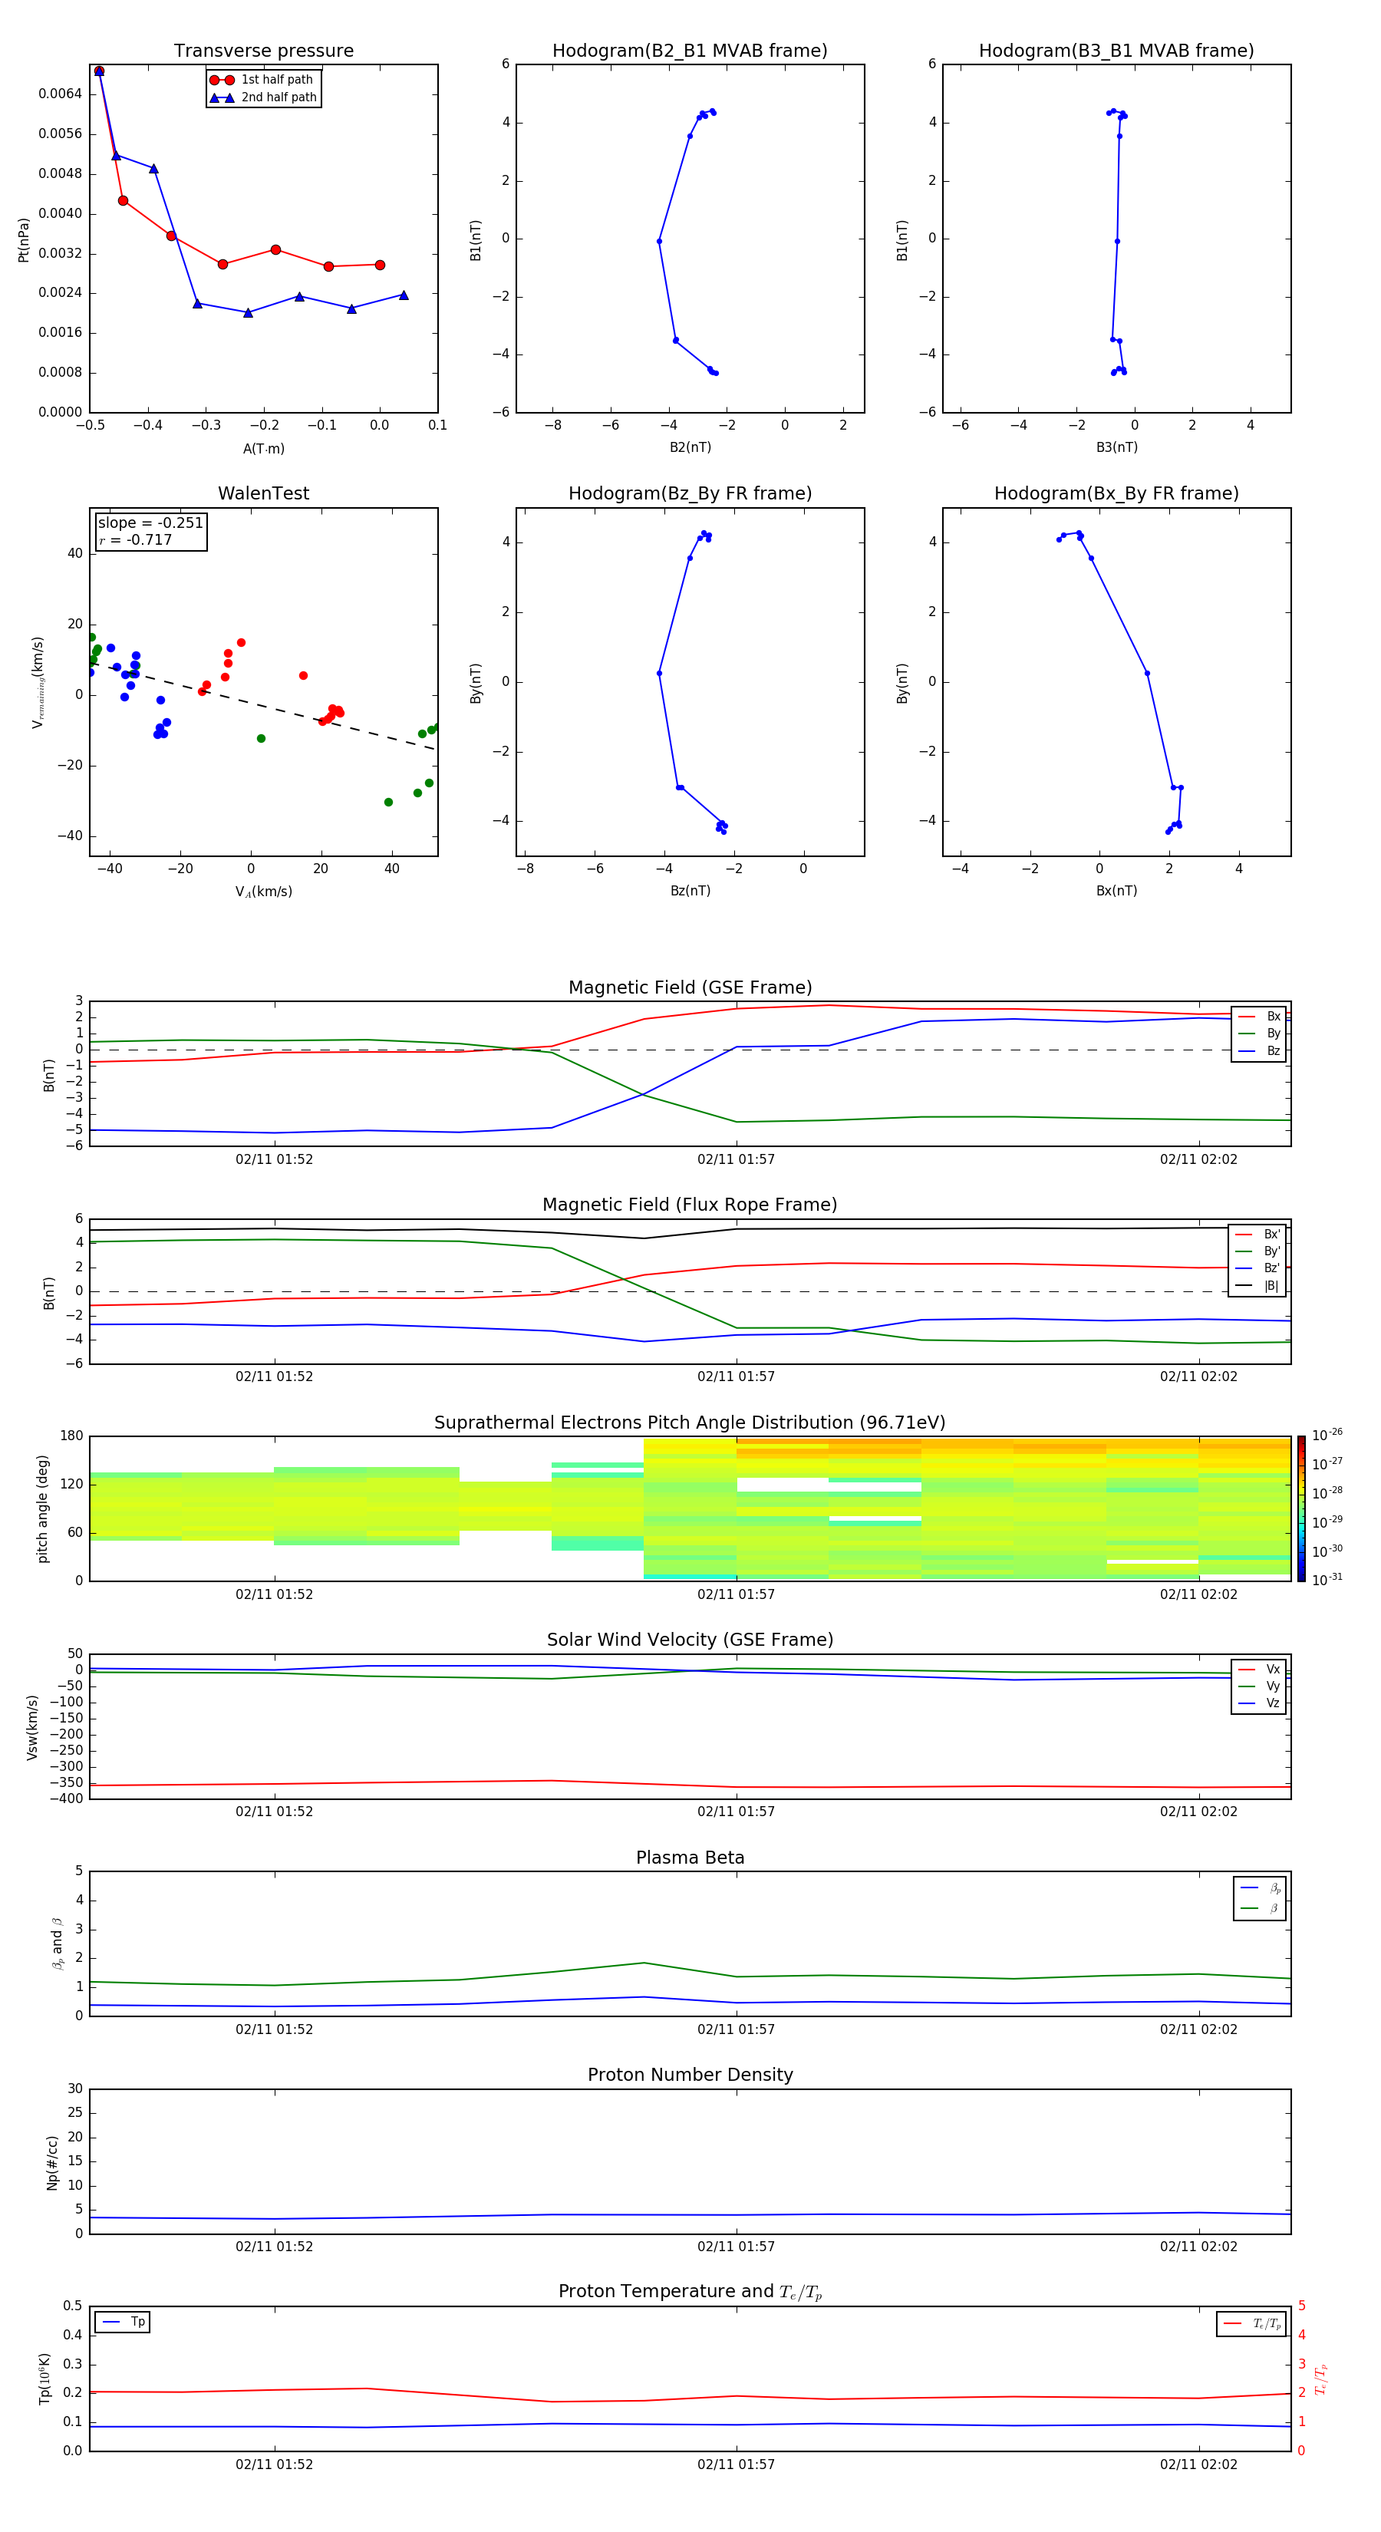The height and width of the screenshot is (2532, 1381).
Task: Click the 'WalenTest' plot title
Action: point(263,493)
